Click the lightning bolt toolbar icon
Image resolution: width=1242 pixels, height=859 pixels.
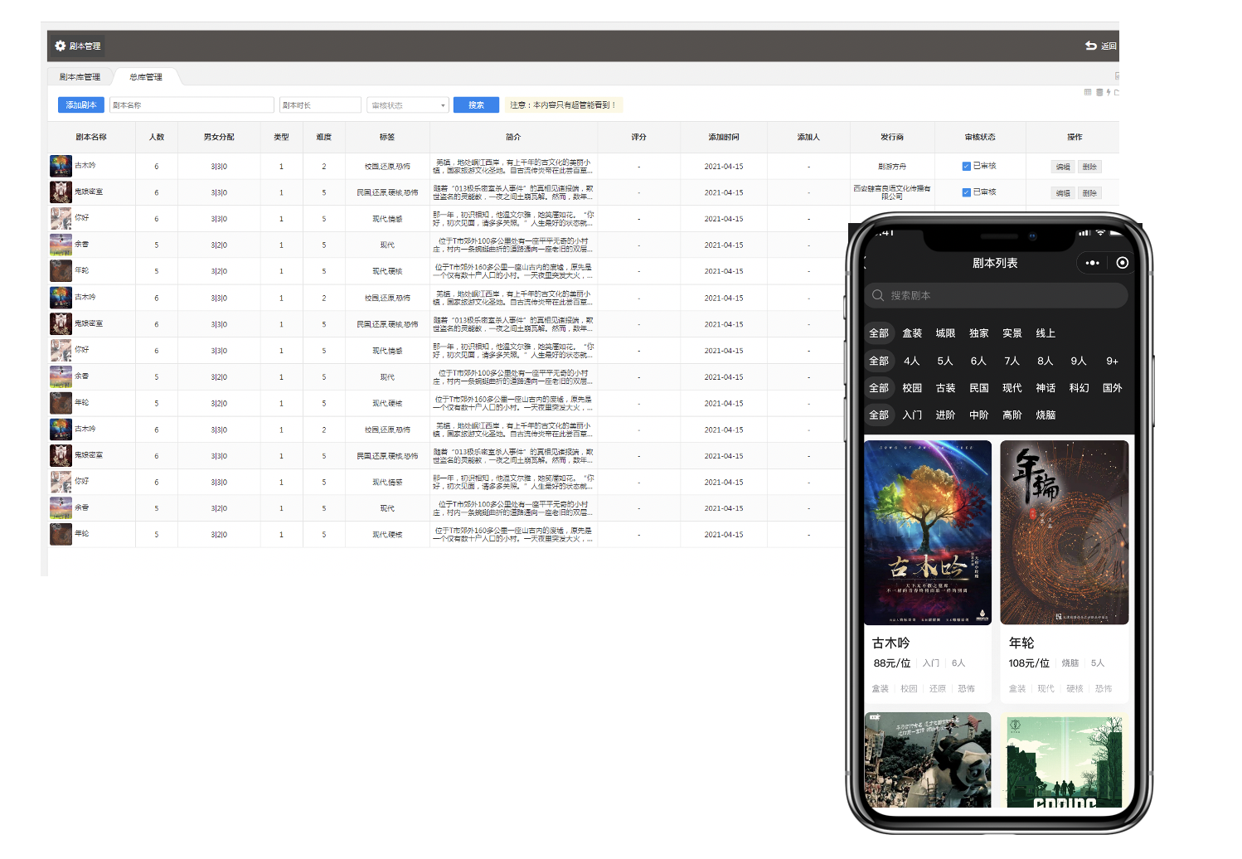point(1109,92)
